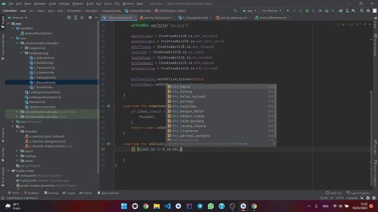Screen dimensions: 378x212
Task: Click the completion popup more-options icon
Action: pos(273,144)
